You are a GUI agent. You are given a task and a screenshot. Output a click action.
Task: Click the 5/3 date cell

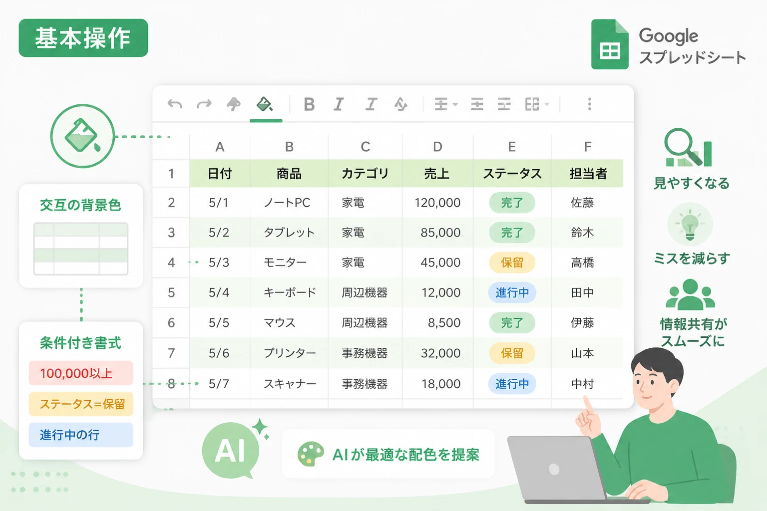point(220,262)
